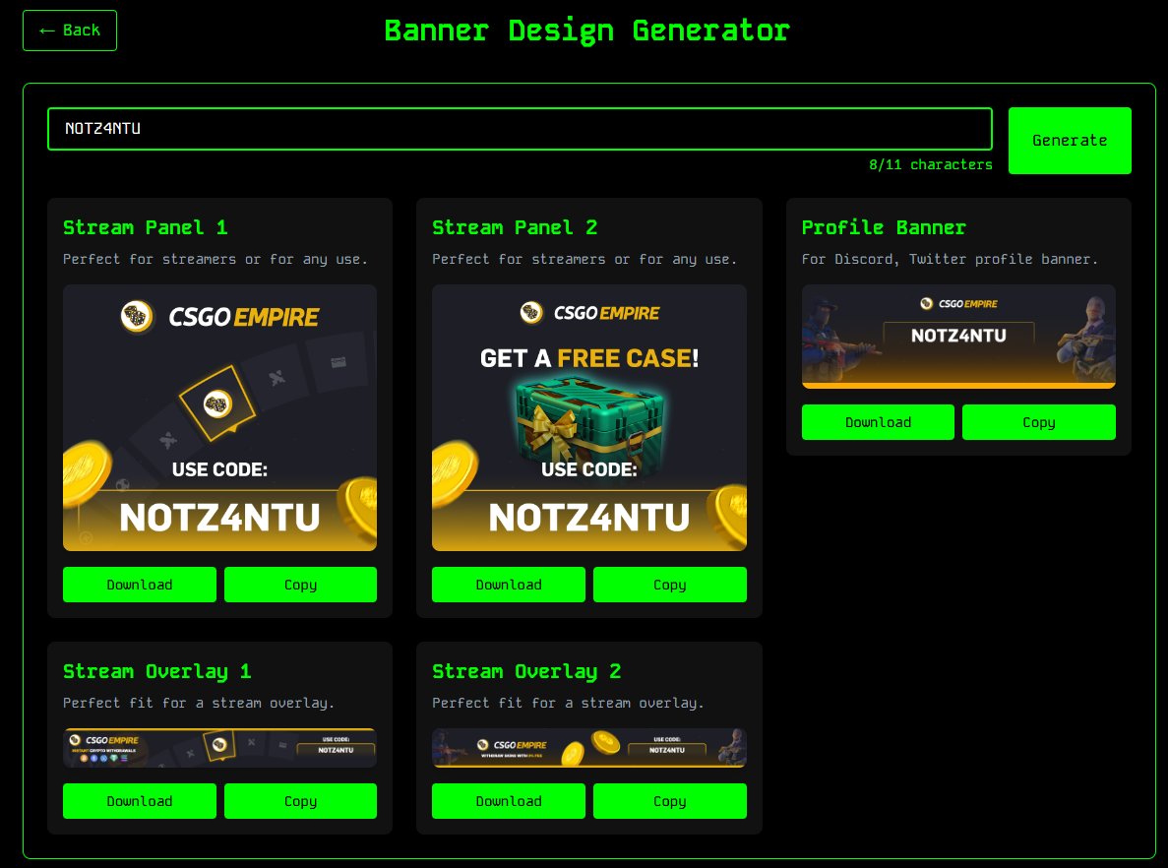
Task: Copy the Stream Panel 2 banner
Action: [670, 585]
